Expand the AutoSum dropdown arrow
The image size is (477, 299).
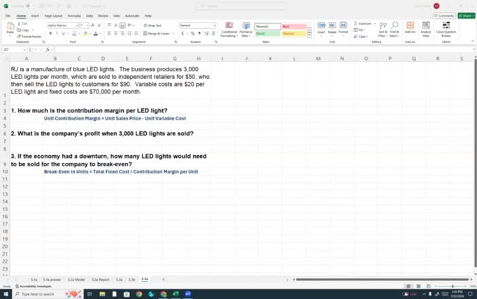[x=373, y=24]
